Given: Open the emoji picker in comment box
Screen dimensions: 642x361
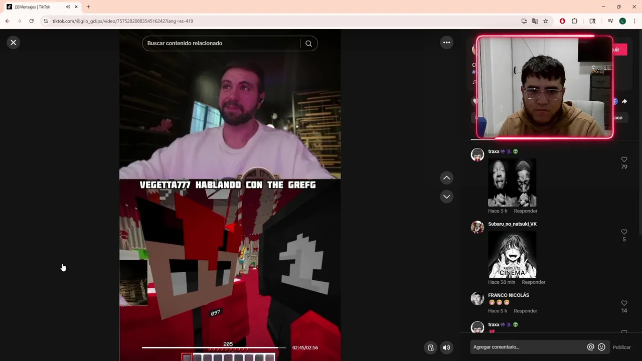Looking at the screenshot, I should pos(601,347).
